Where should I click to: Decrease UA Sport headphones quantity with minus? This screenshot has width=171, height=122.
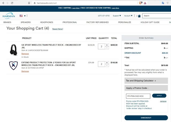tap(107, 48)
